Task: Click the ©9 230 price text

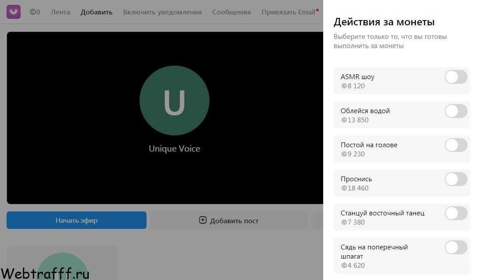Action: point(353,154)
